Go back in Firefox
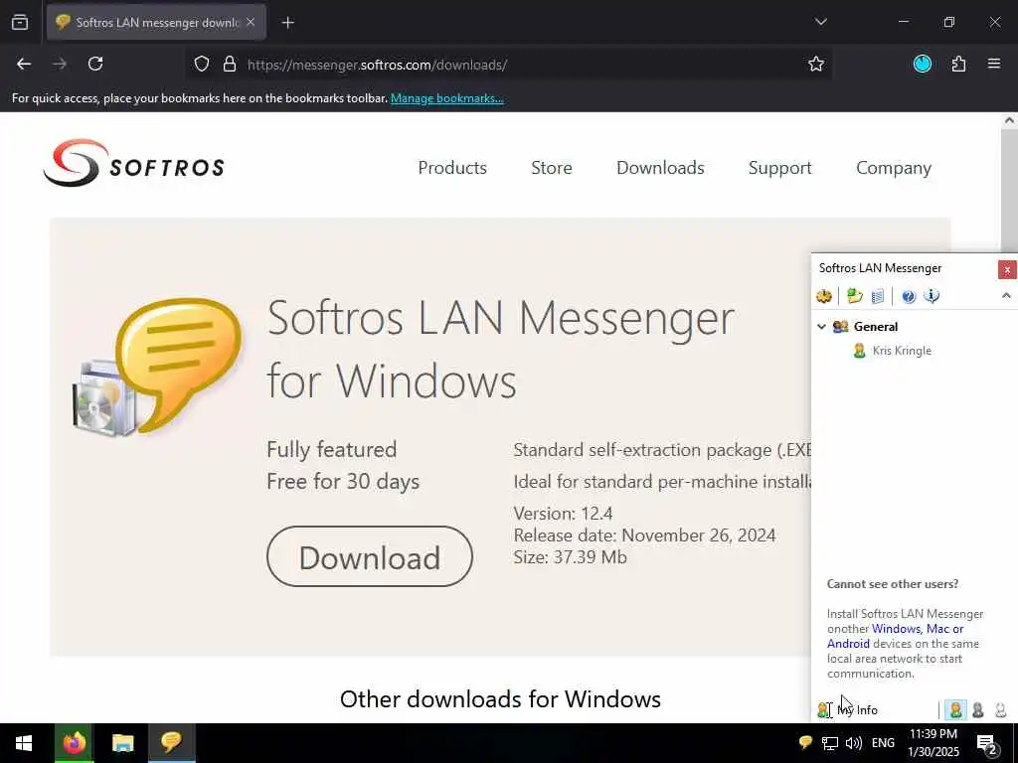 pos(24,64)
